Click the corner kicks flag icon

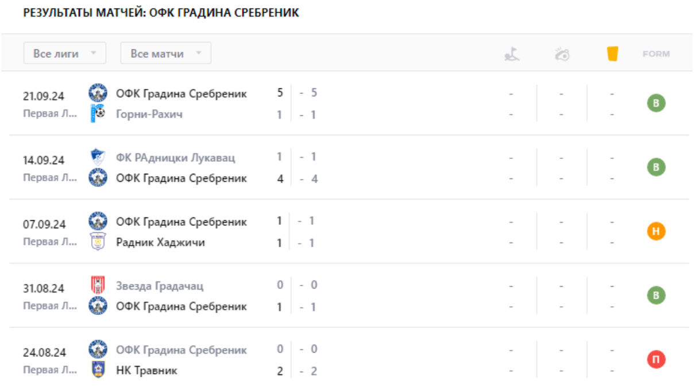(x=512, y=54)
